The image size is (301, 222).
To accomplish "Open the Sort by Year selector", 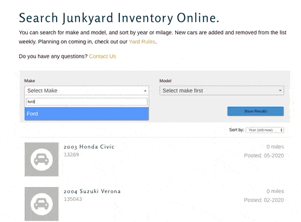I will click(265, 130).
